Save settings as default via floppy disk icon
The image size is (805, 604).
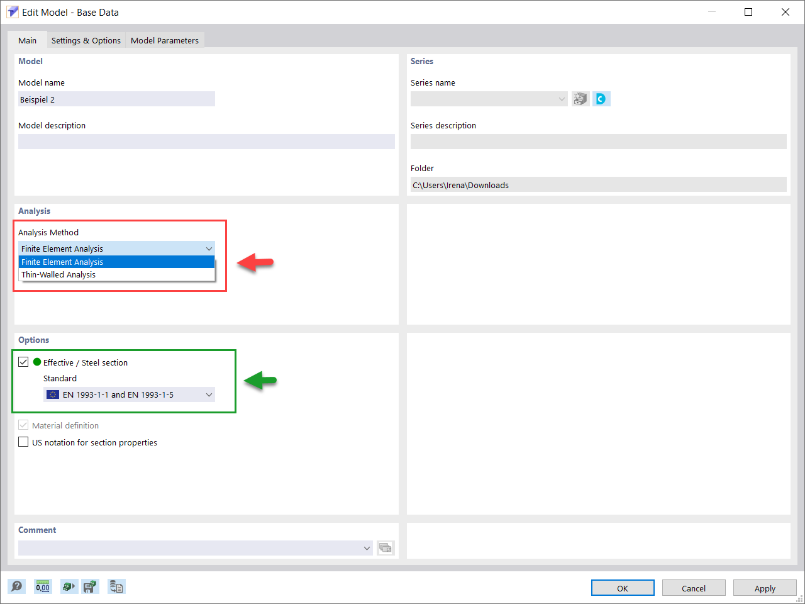click(x=90, y=586)
